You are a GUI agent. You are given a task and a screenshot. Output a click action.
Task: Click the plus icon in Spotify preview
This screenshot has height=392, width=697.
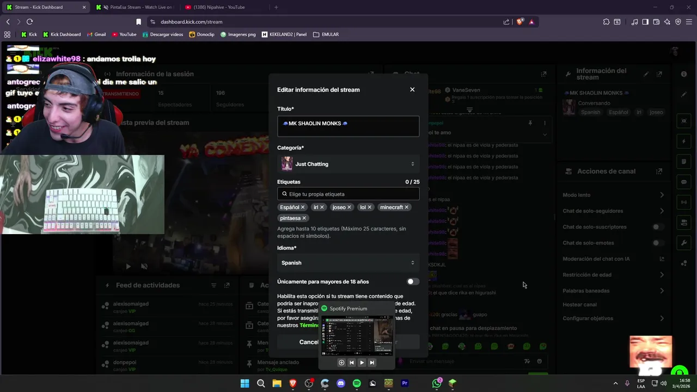341,363
